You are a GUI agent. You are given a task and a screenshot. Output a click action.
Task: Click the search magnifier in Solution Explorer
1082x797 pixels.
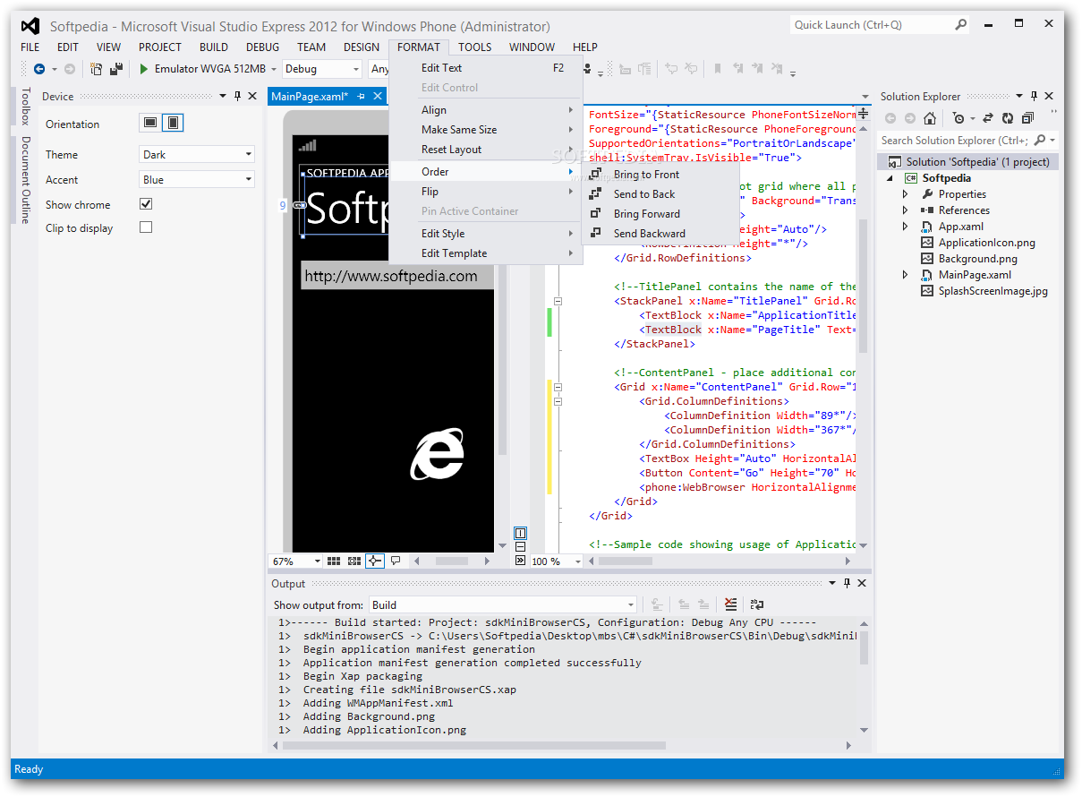click(1040, 141)
